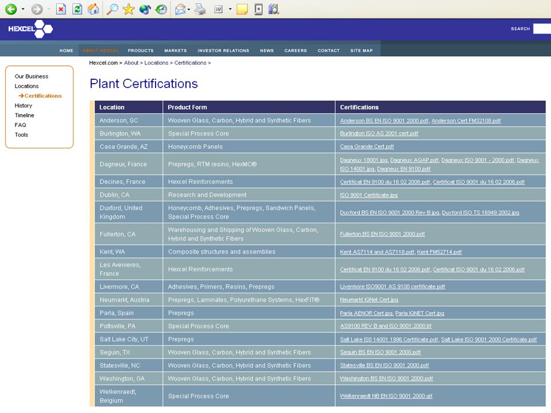Click the grey Forward arrow button

37,9
